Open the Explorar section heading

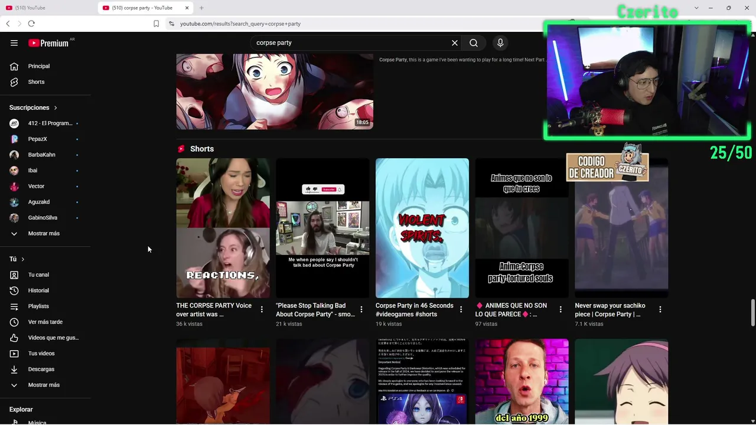pyautogui.click(x=21, y=409)
